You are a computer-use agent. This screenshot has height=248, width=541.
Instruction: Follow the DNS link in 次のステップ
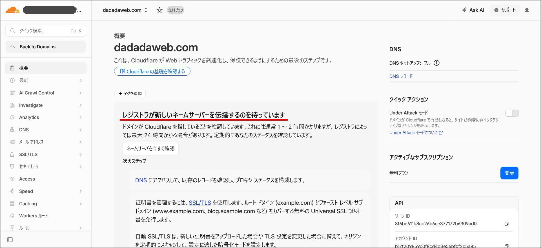coord(141,180)
